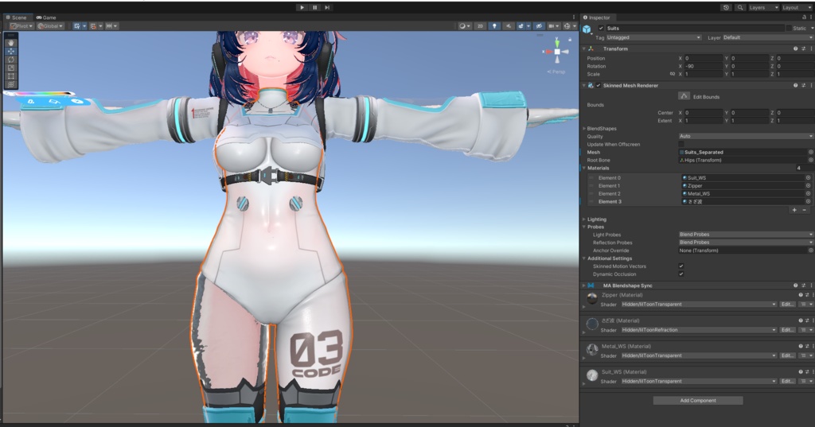This screenshot has width=815, height=427.
Task: Open Light Probes Blend Probes dropdown
Action: pyautogui.click(x=745, y=235)
